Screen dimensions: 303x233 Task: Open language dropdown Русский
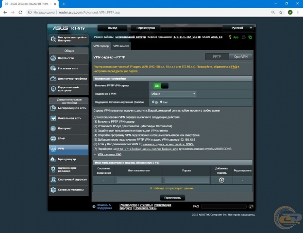click(x=239, y=28)
